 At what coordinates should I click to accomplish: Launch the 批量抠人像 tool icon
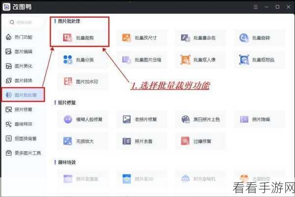tap(185, 60)
